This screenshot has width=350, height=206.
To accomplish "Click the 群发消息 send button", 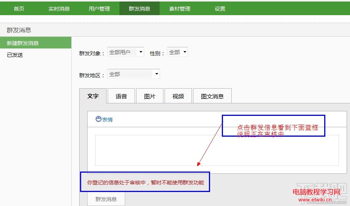I will tap(106, 199).
